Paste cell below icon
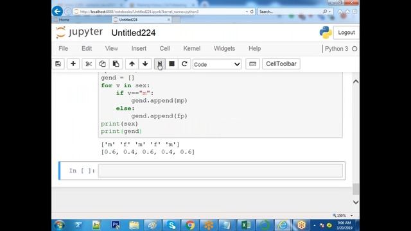411x231 pixels. 116,64
